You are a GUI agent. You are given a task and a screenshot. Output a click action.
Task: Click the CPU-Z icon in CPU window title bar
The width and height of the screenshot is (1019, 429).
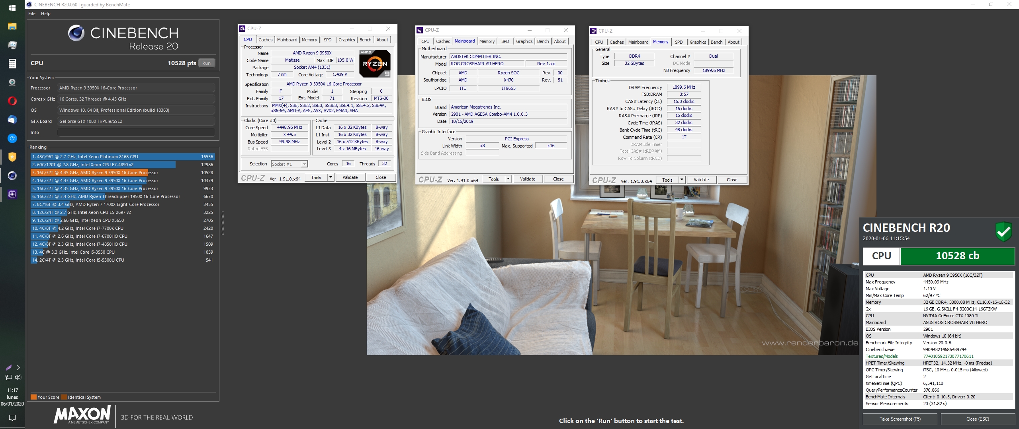(x=242, y=29)
